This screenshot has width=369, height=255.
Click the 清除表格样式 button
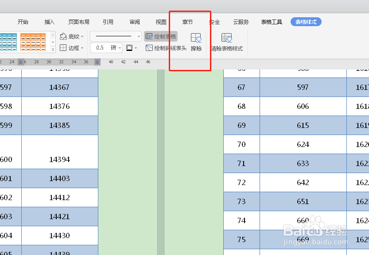click(x=227, y=42)
